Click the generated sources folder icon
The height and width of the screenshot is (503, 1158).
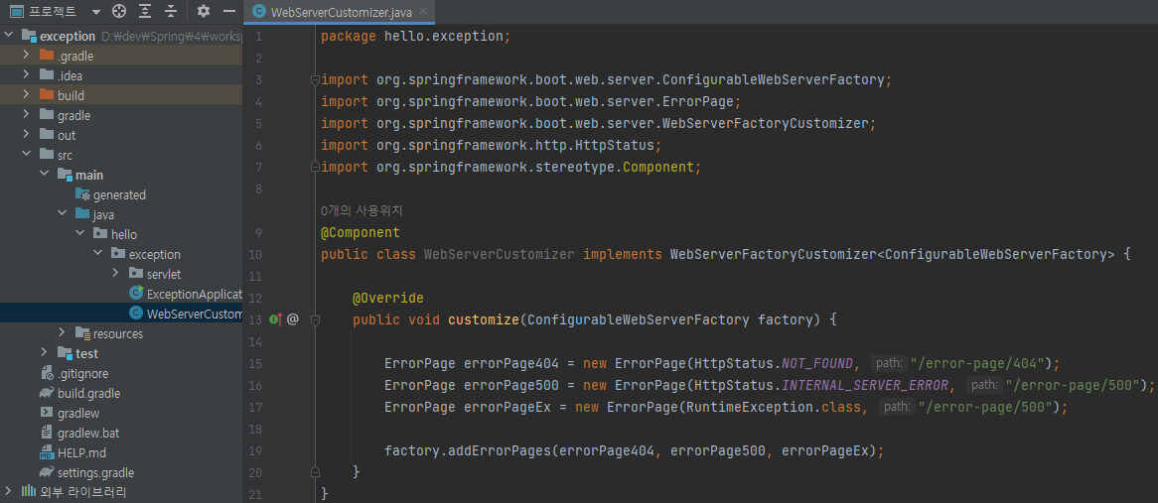coord(82,194)
